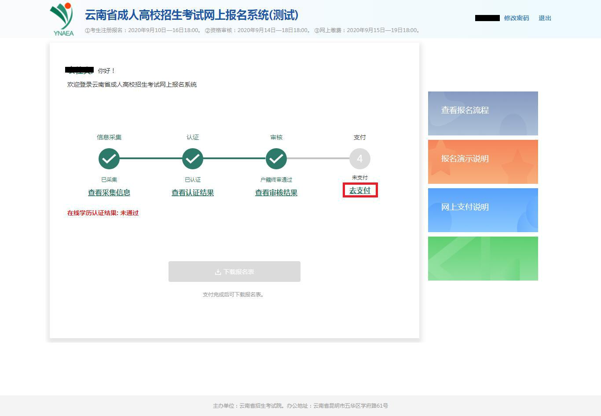Click the 信息采集 completed checkmark icon
The height and width of the screenshot is (416, 601).
click(x=109, y=159)
